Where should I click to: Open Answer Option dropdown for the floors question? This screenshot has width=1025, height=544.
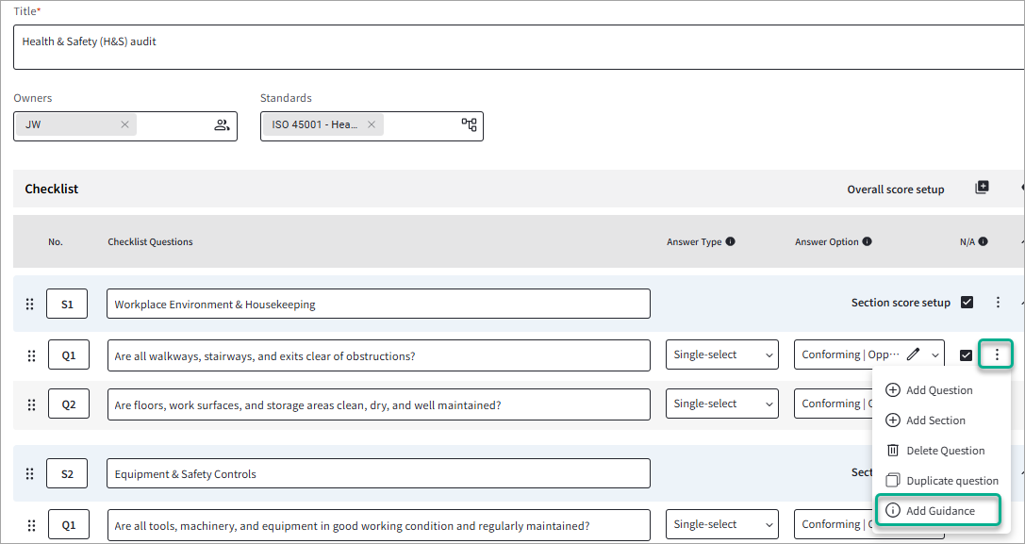click(834, 404)
